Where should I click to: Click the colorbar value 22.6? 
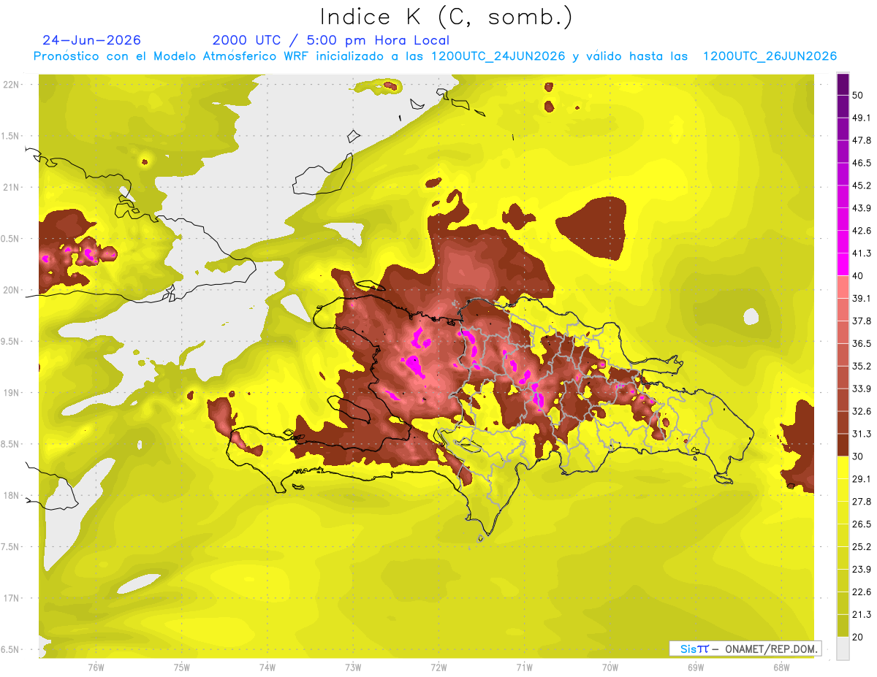(862, 592)
